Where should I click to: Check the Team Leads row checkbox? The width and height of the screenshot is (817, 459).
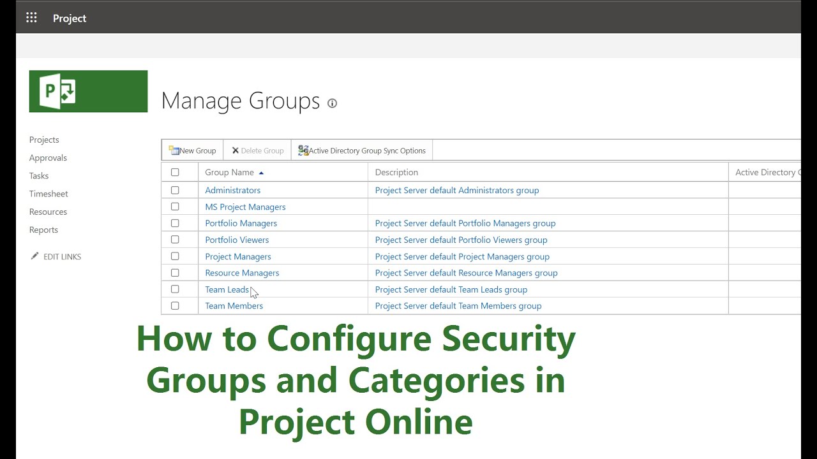pos(175,289)
